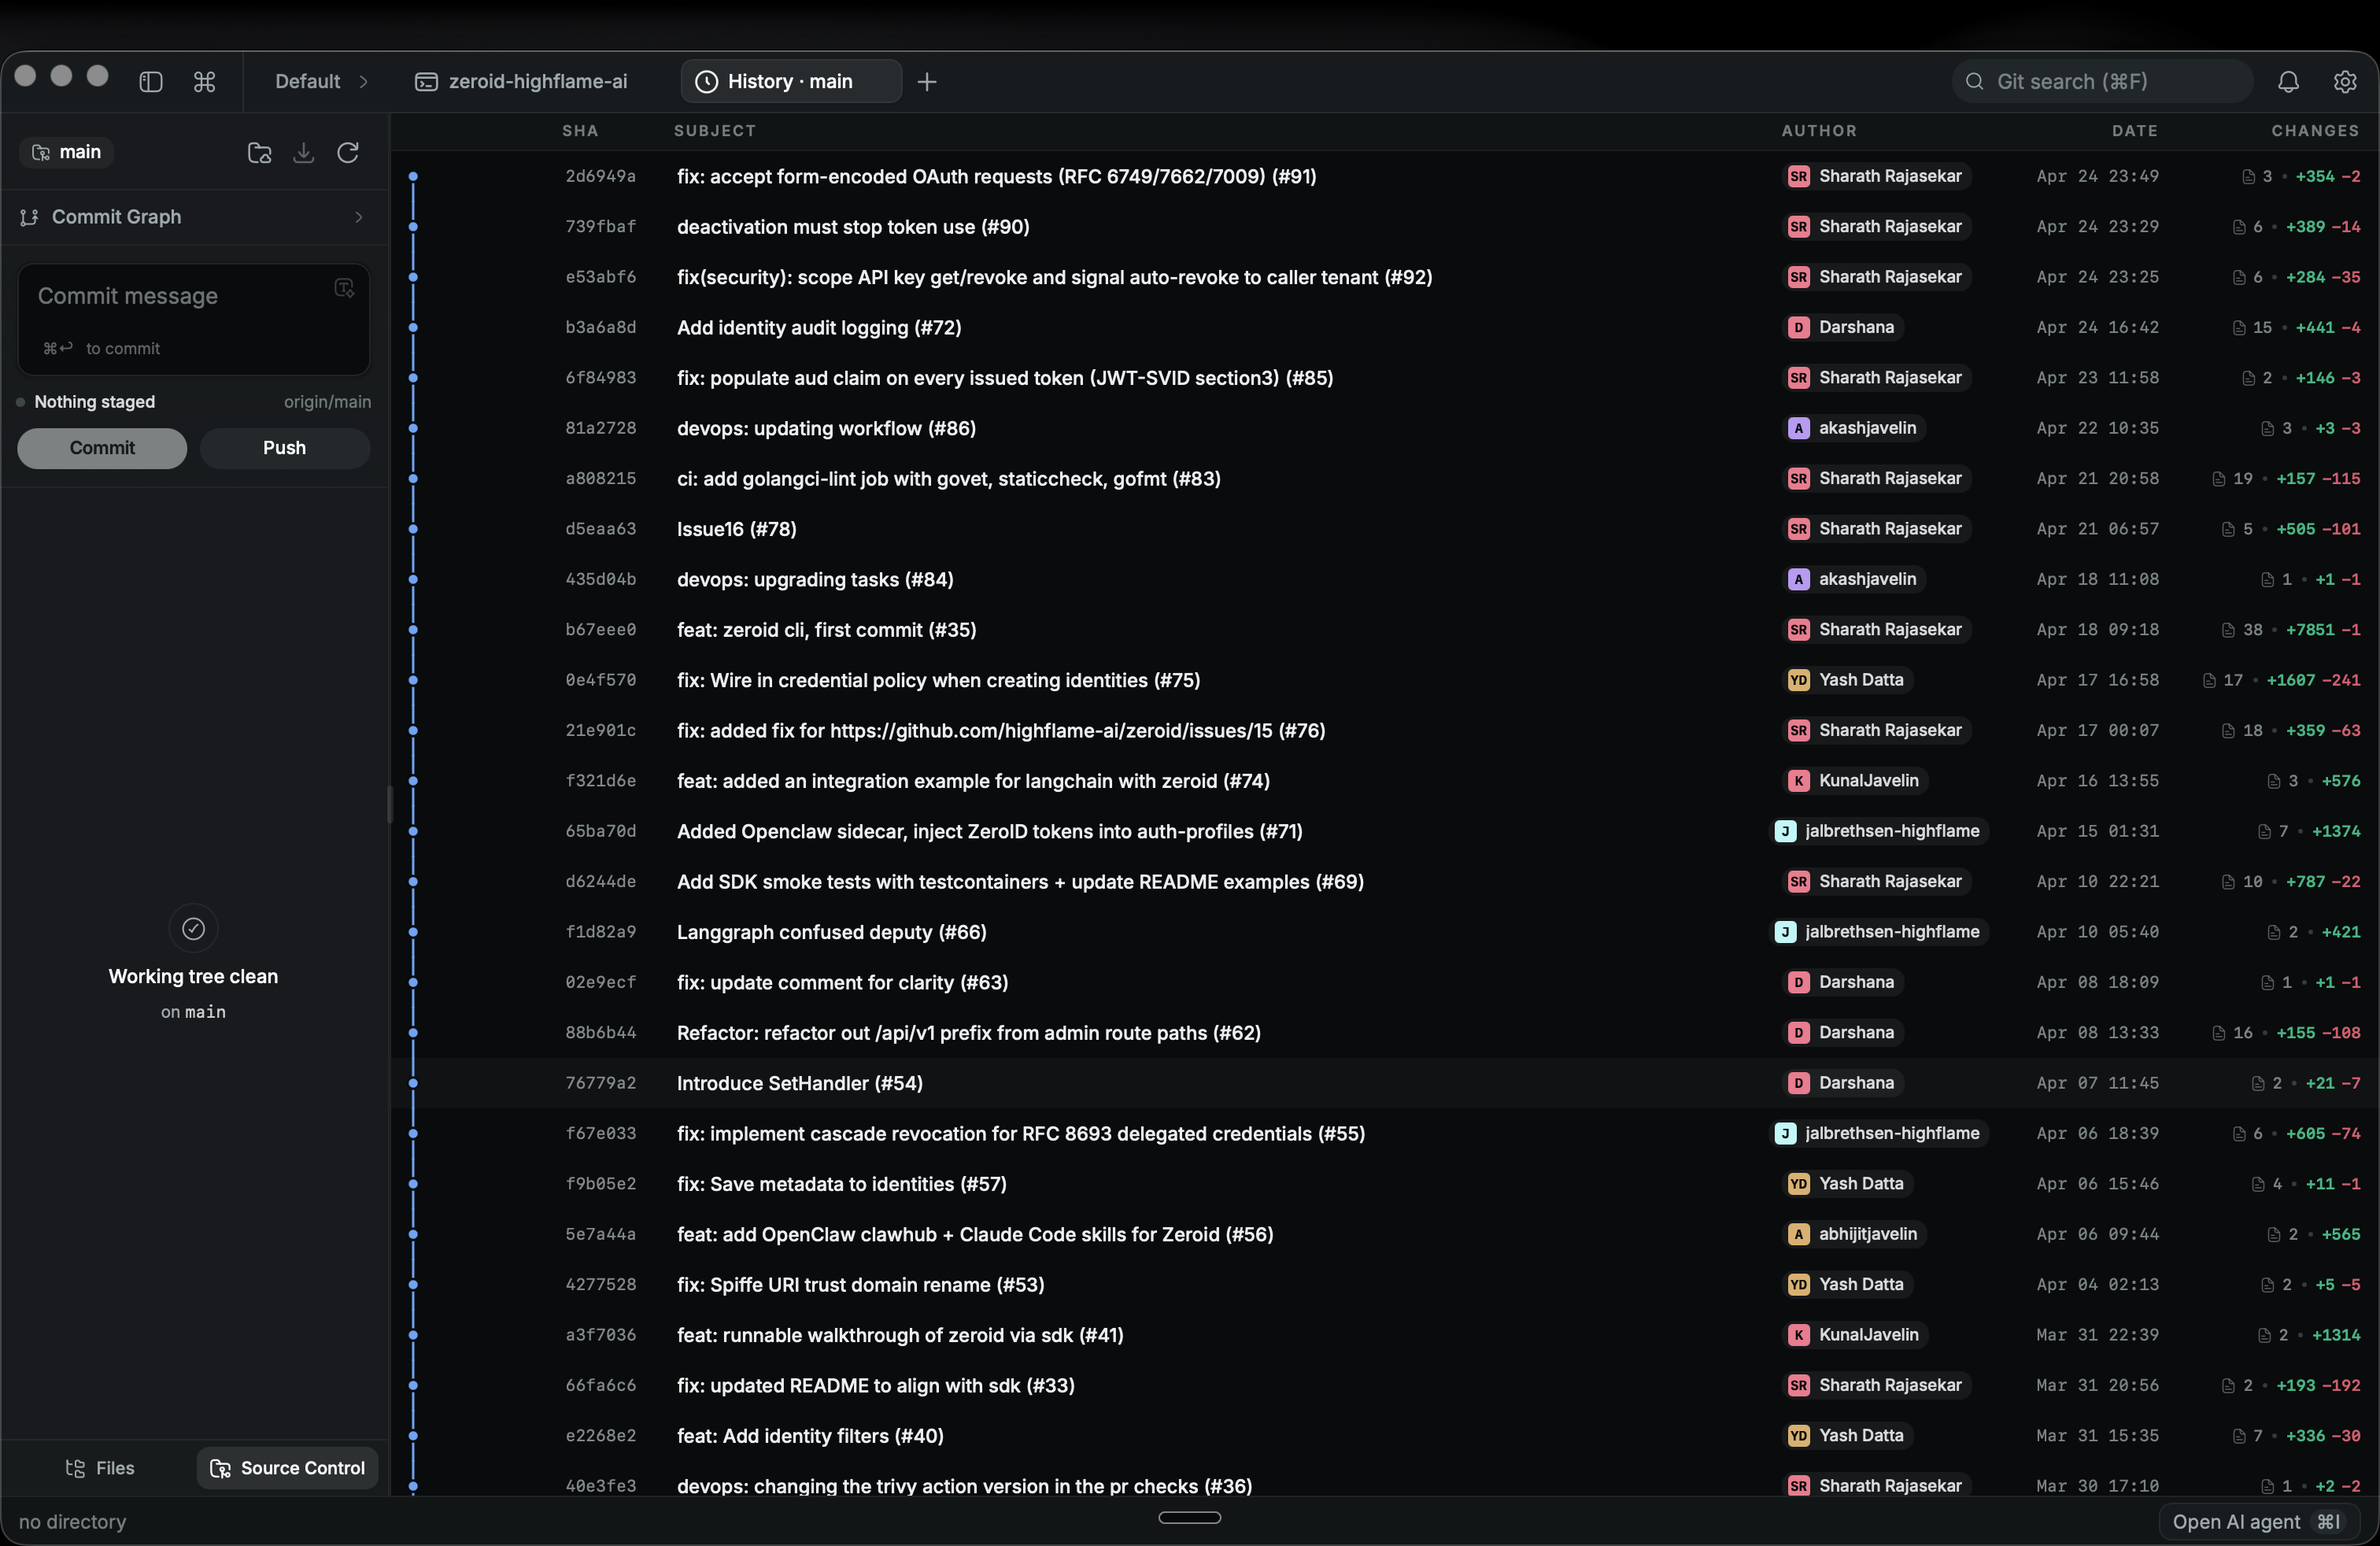Screen dimensions: 2380x1546
Task: Select the Source Control tab
Action: click(287, 1468)
